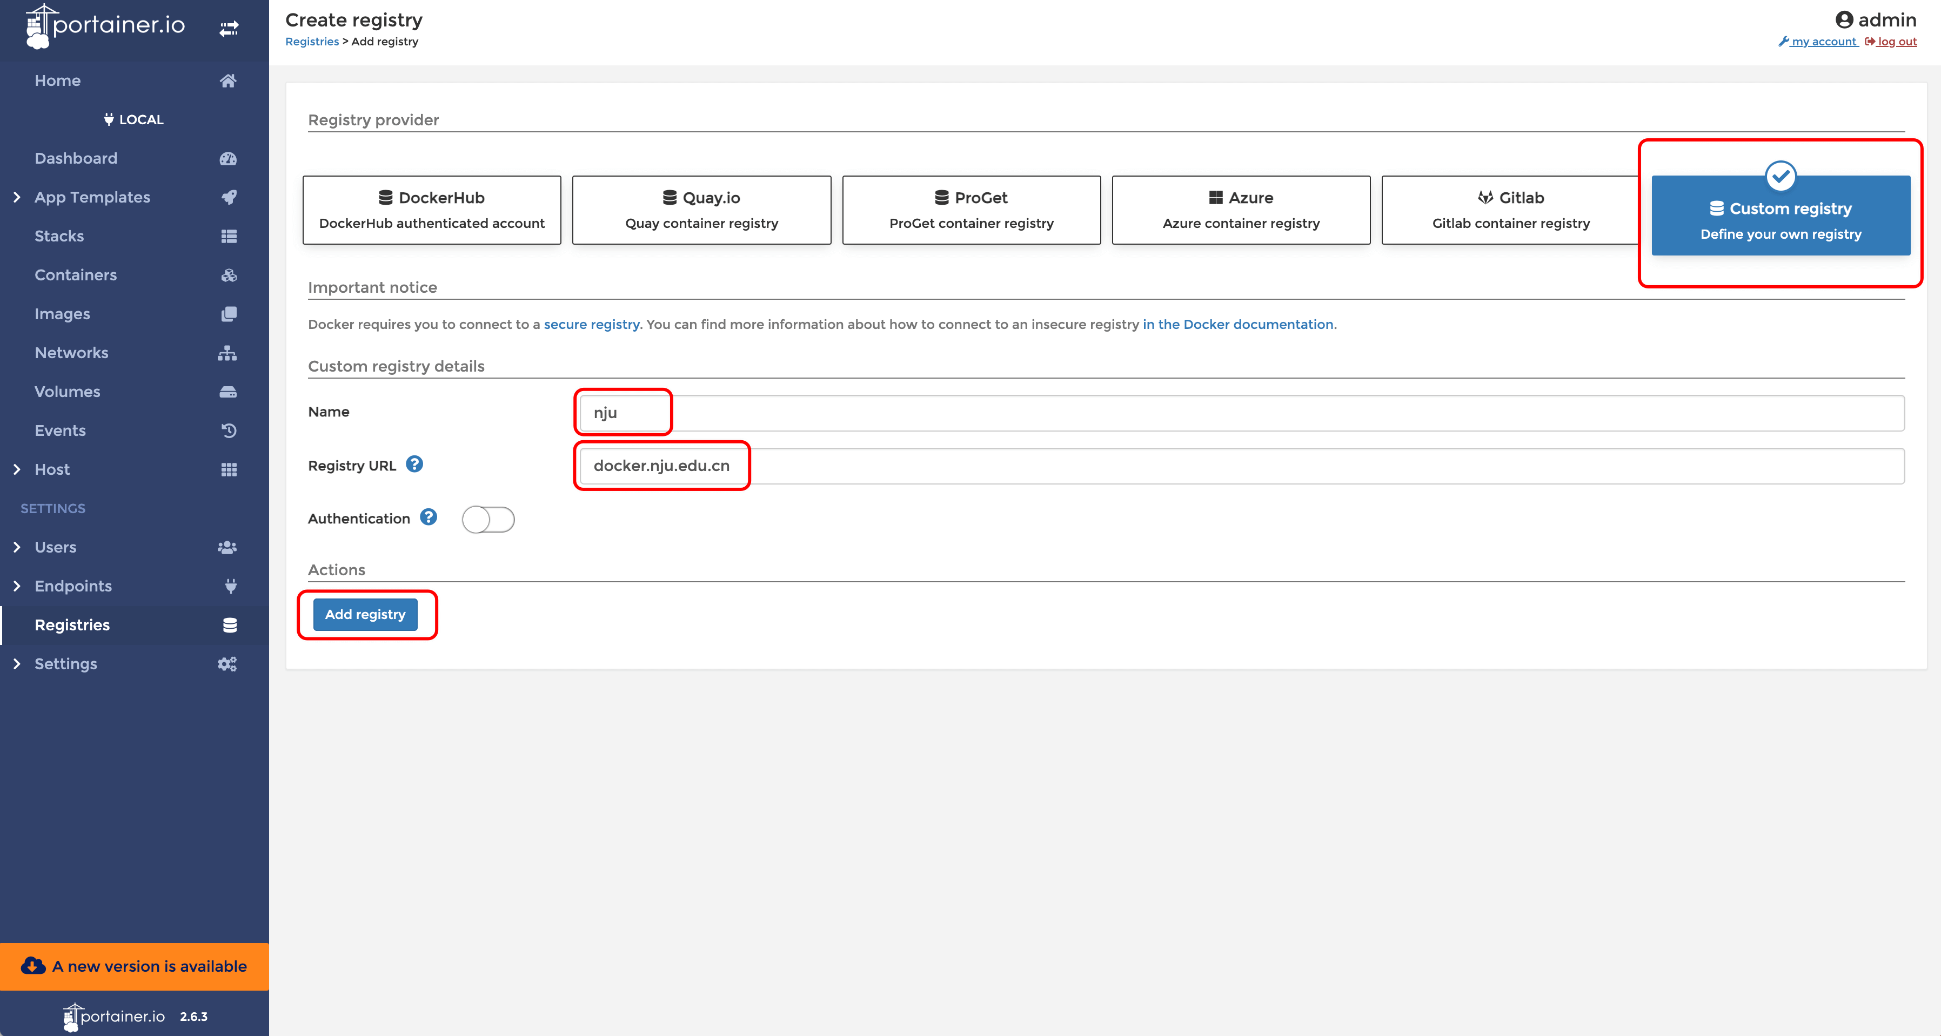Click the Custom registry checkmark badge
Screen dimensions: 1941x1036
click(1781, 176)
